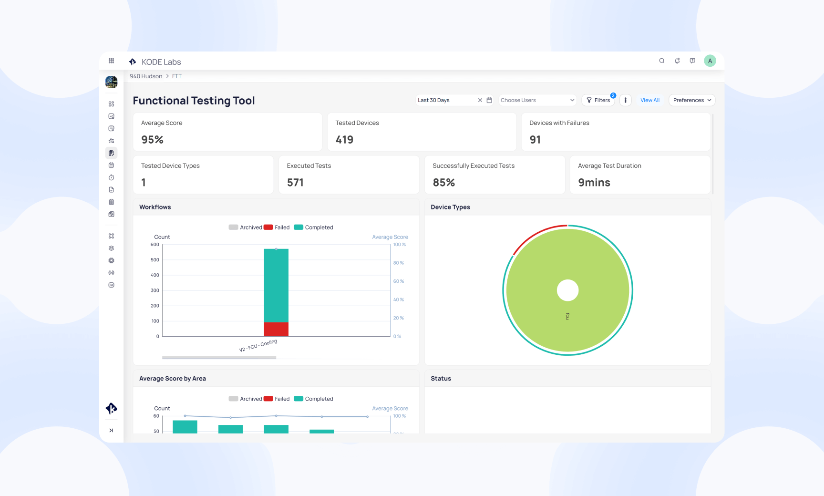The width and height of the screenshot is (824, 496).
Task: Open the search icon in top bar
Action: [x=662, y=61]
